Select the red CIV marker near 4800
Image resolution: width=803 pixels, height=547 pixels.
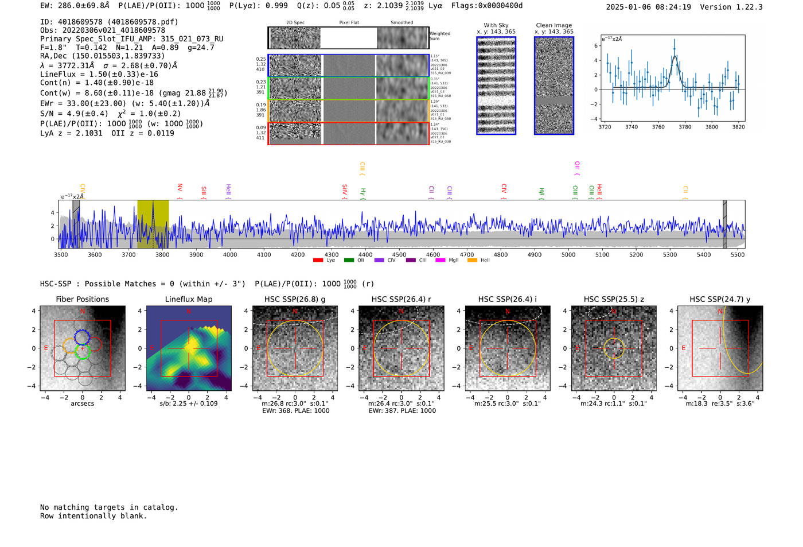[504, 191]
